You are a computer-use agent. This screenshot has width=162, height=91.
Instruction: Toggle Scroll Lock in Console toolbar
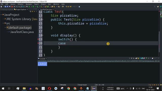pyautogui.click(x=138, y=58)
